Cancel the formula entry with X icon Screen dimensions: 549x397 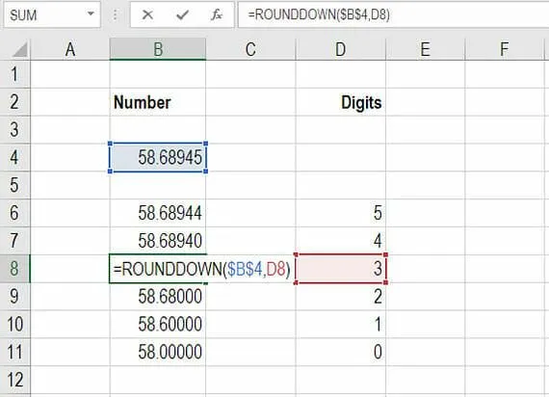(147, 14)
